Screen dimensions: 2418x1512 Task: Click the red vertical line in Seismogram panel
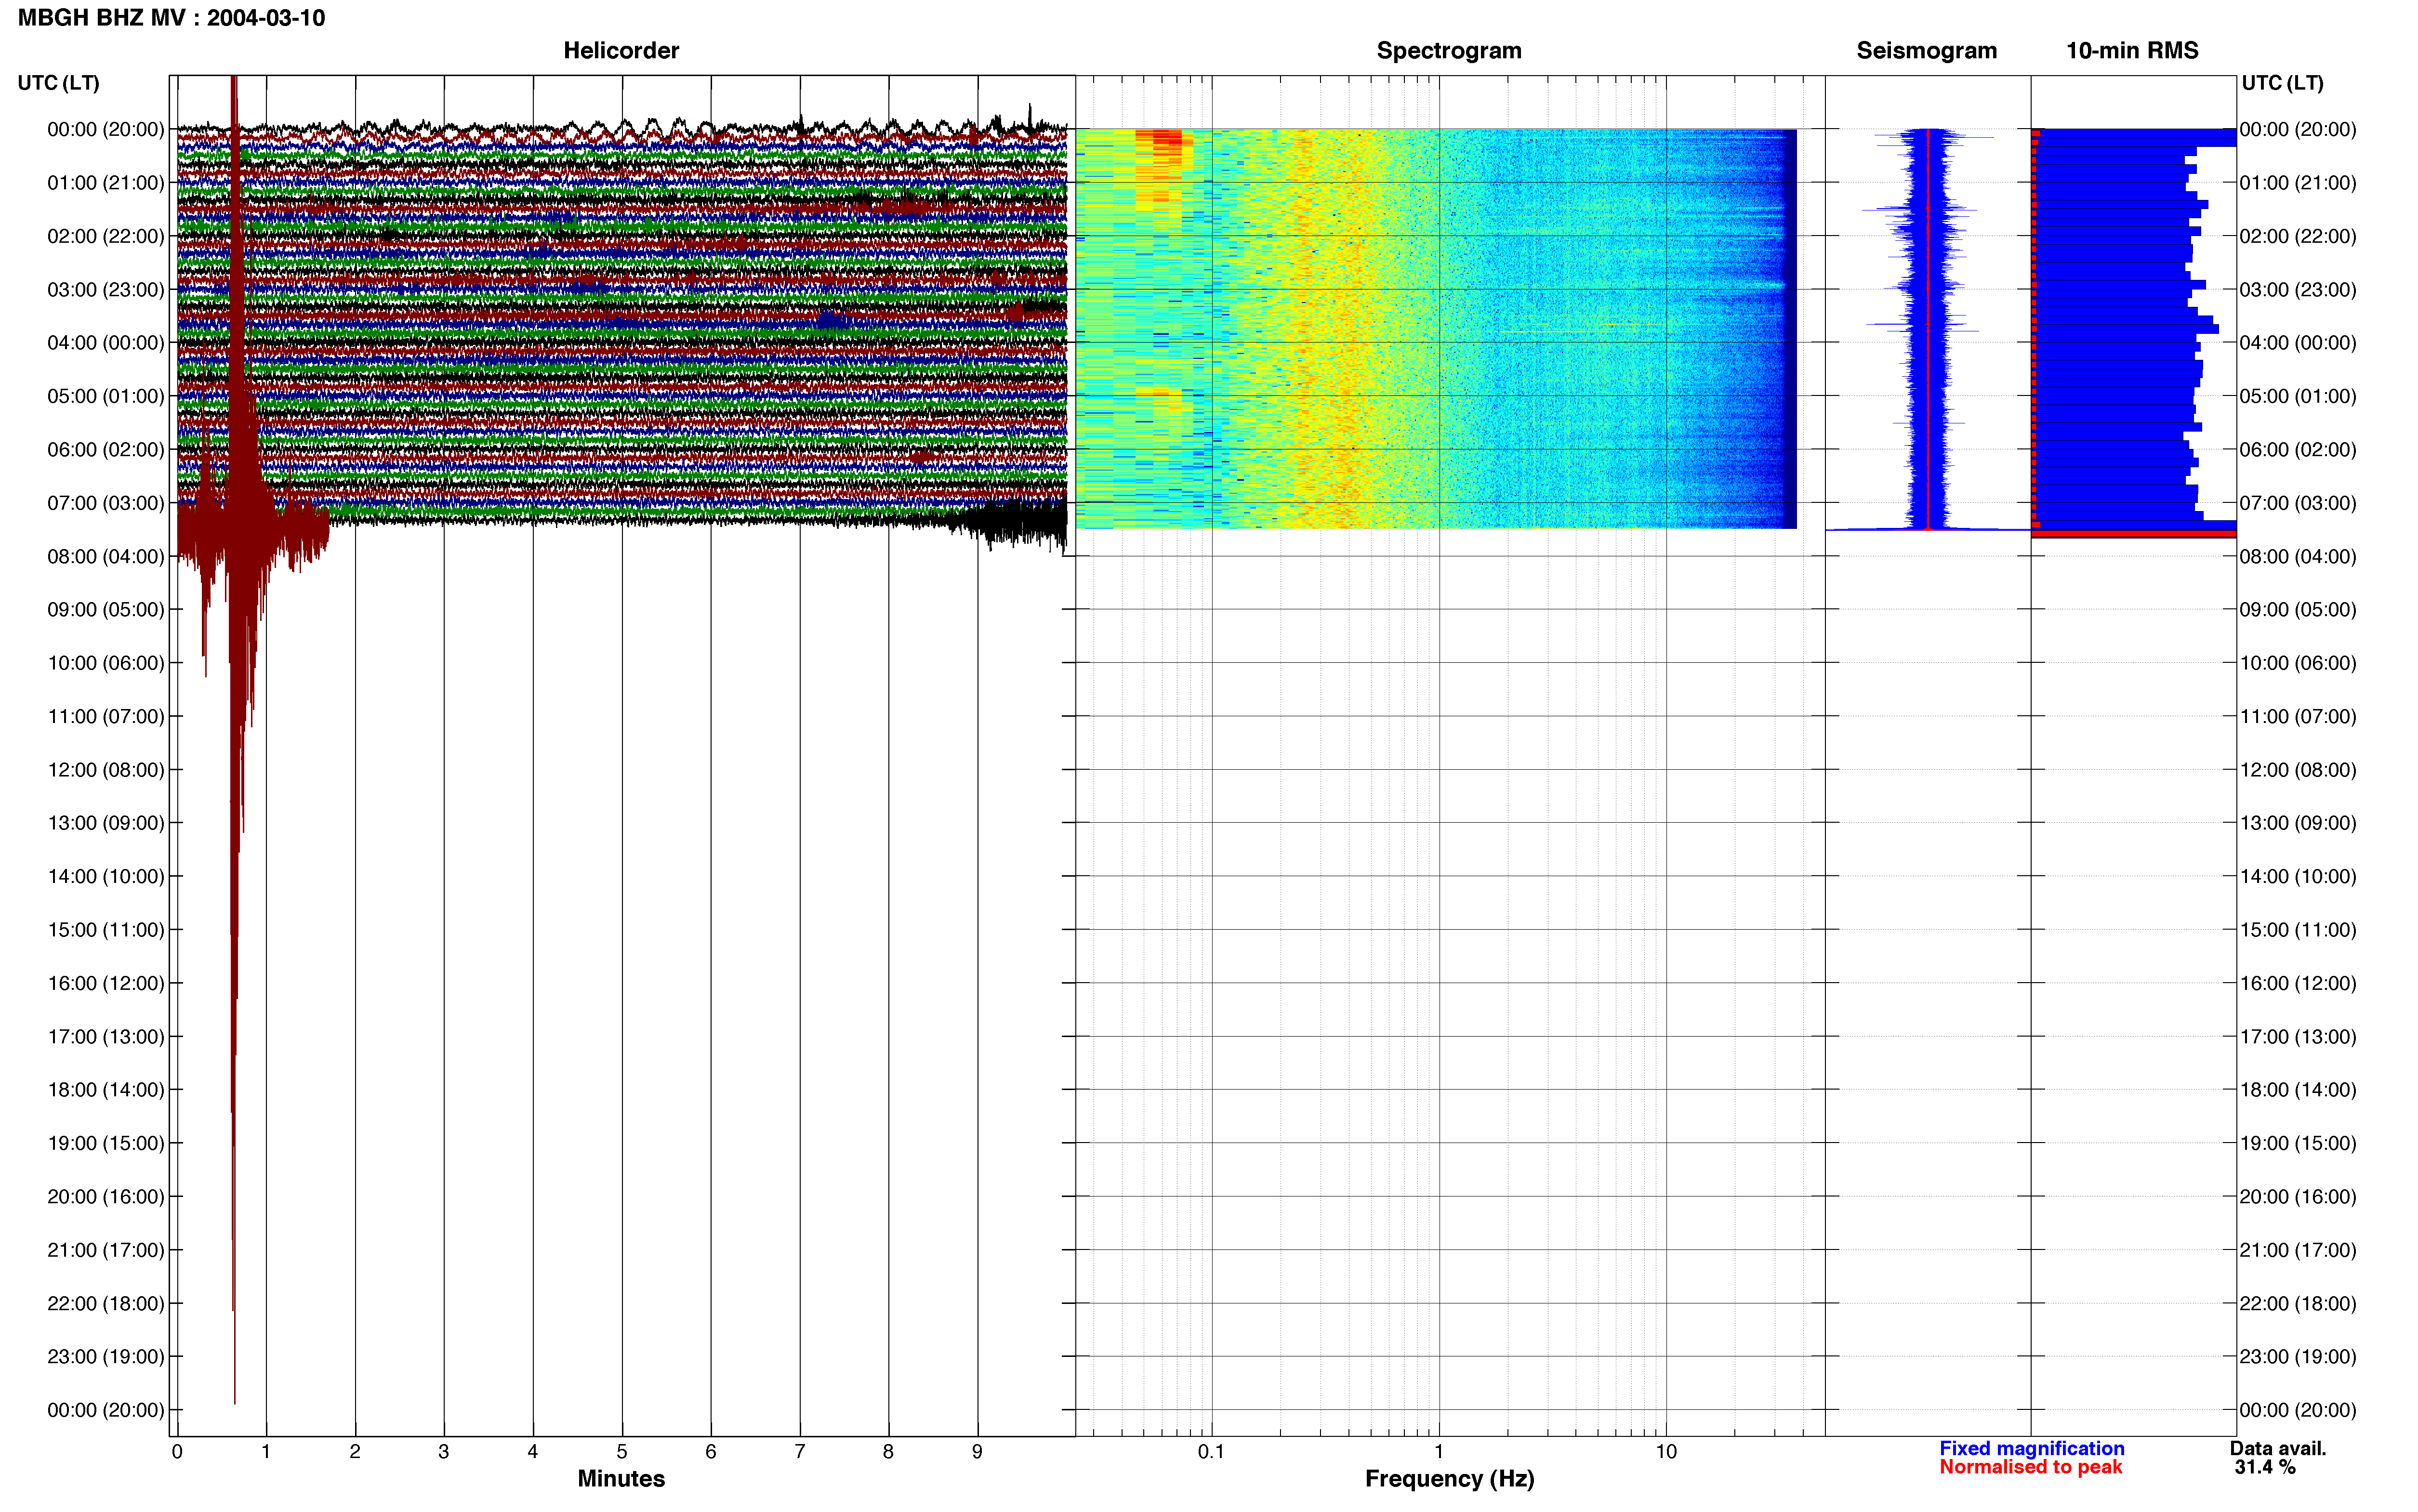[x=1928, y=328]
